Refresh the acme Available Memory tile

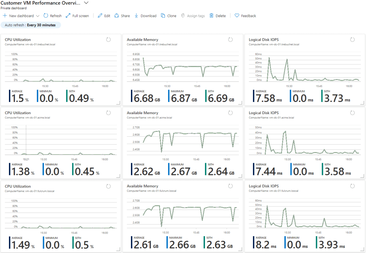230,113
